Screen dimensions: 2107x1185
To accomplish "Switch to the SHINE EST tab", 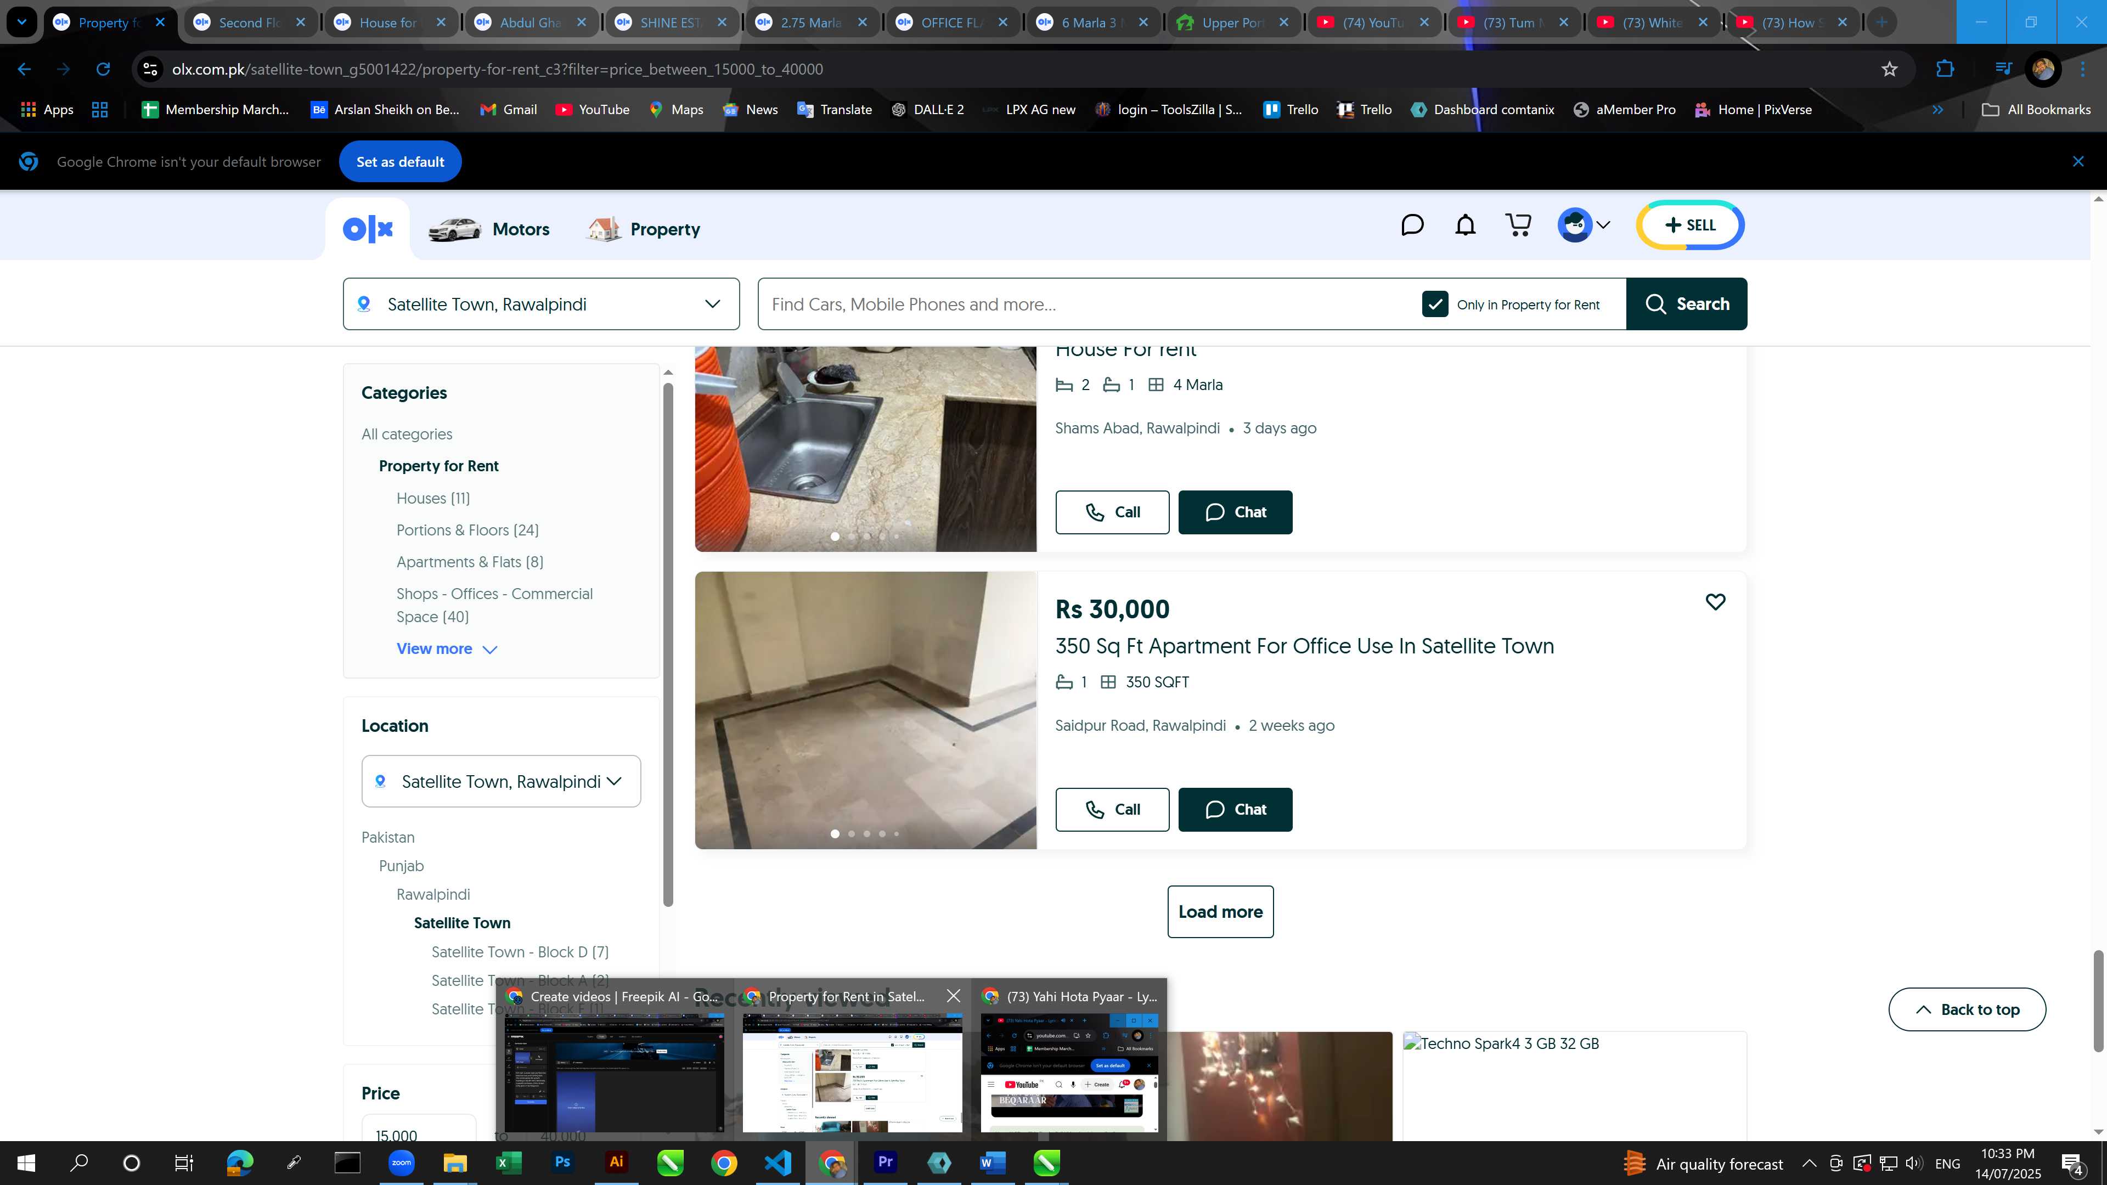I will coord(672,22).
